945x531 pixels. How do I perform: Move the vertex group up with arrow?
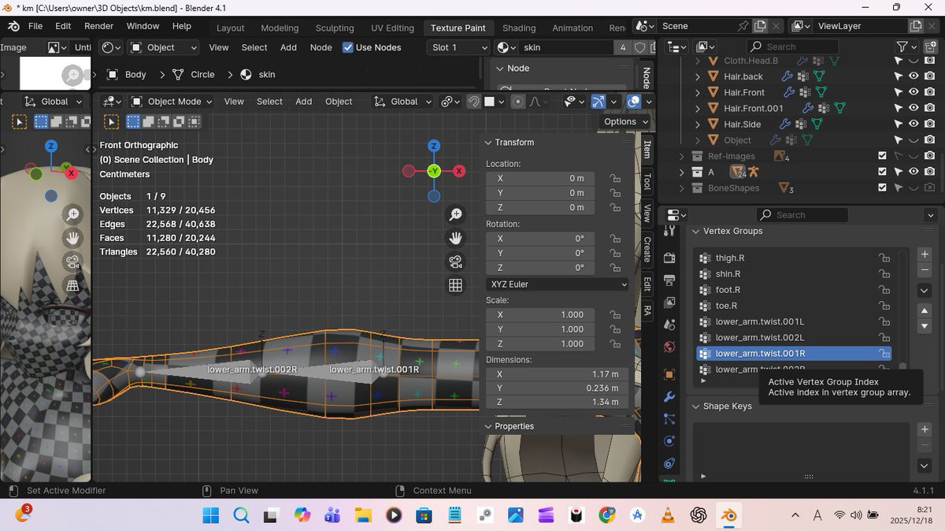[x=925, y=310]
